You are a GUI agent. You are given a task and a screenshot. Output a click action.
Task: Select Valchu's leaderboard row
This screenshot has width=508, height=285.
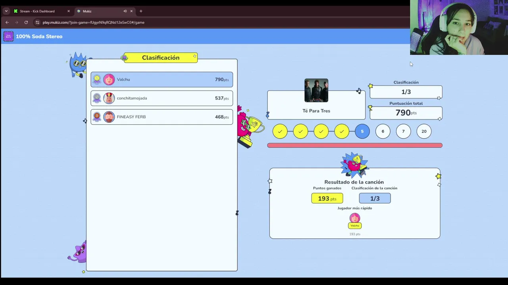click(x=162, y=80)
